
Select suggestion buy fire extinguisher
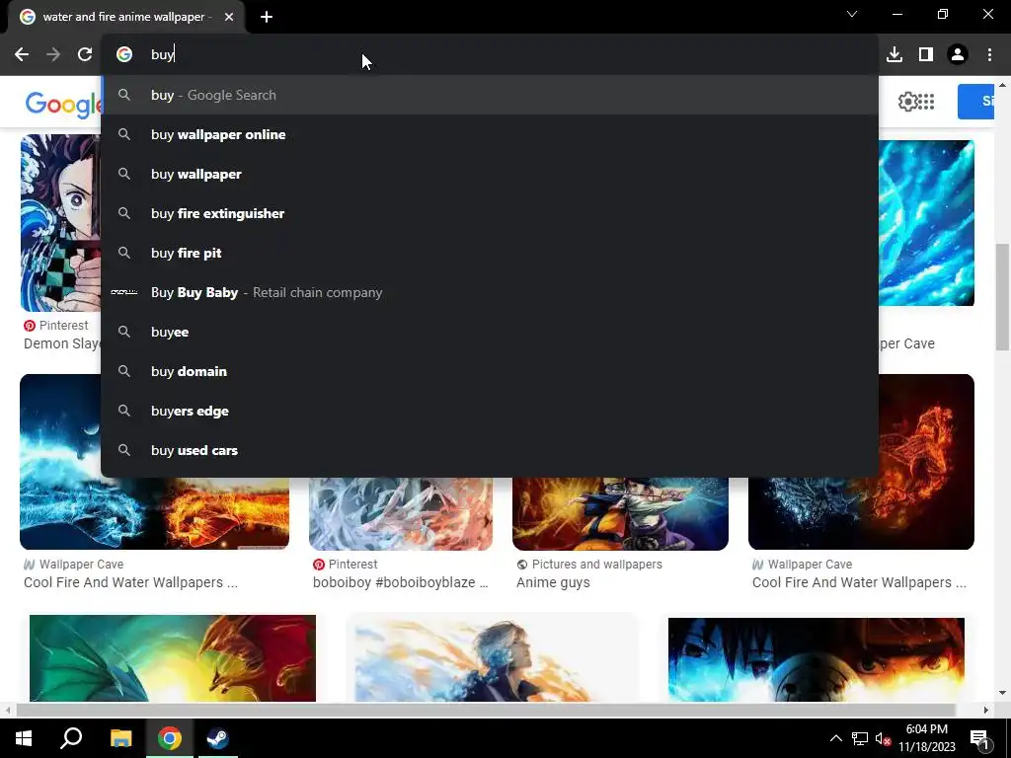pyautogui.click(x=490, y=213)
